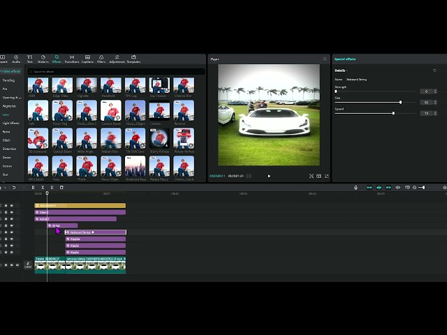The image size is (447, 335).
Task: Delete the selected clip
Action: (61, 188)
